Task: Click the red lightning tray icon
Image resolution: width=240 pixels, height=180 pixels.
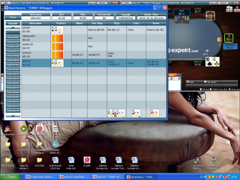Action: [224, 177]
